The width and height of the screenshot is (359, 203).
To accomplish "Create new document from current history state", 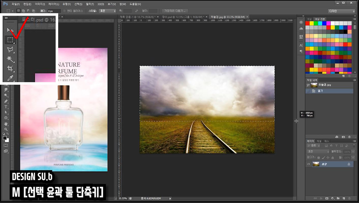I will click(337, 137).
